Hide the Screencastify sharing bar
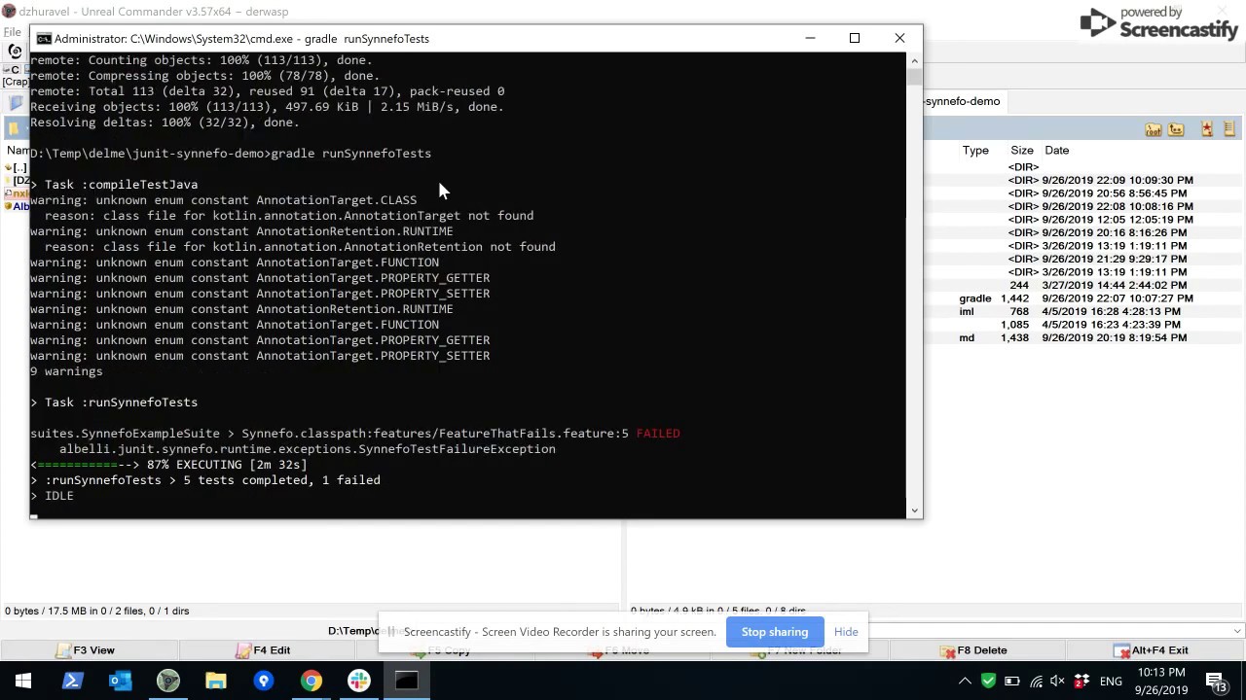The image size is (1246, 700). pyautogui.click(x=846, y=632)
